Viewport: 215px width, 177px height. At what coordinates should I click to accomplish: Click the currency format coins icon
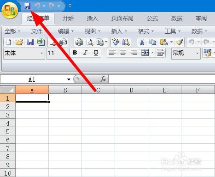[x=208, y=53]
